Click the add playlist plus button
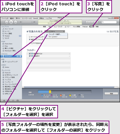 [x=4, y=101]
